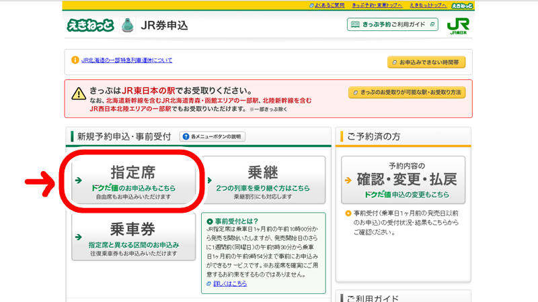Select the 指定席 reservation button

[x=133, y=181]
